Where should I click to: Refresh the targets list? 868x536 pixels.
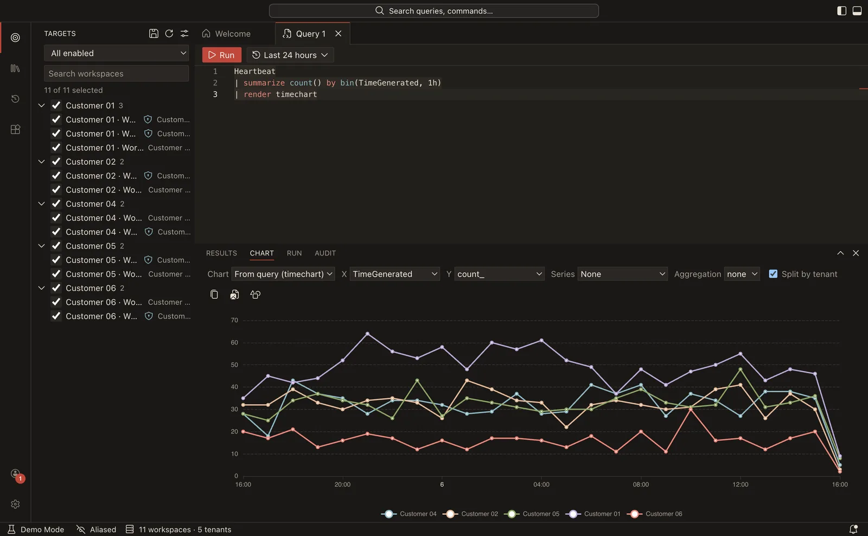[x=169, y=34]
